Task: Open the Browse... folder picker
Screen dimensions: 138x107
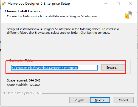Action: (x=113, y=67)
